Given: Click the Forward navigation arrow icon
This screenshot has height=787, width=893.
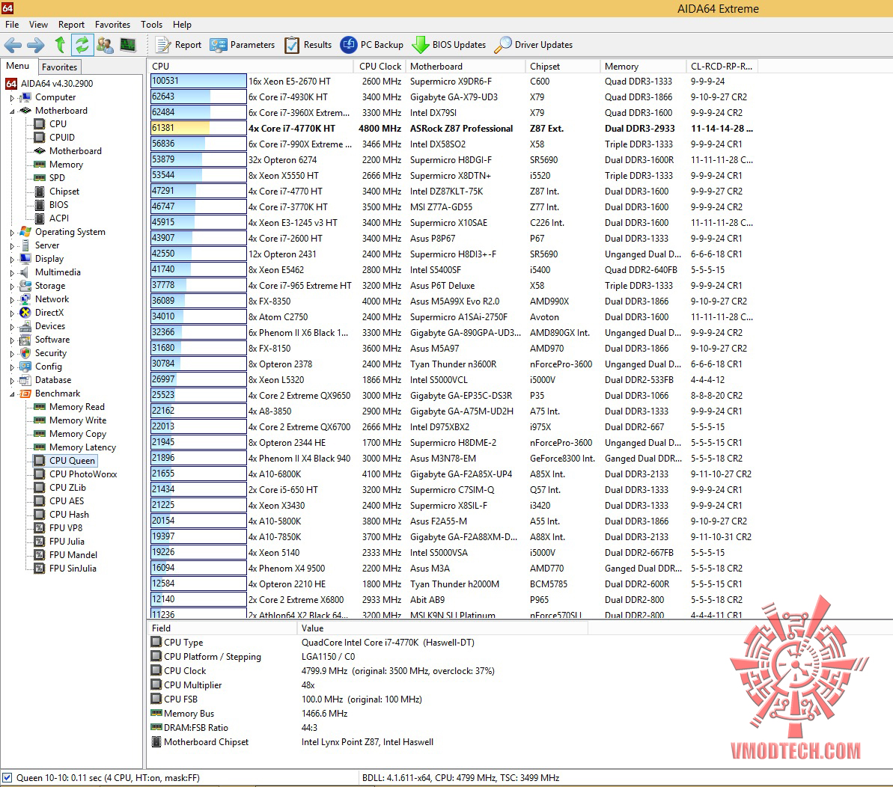Looking at the screenshot, I should [x=36, y=44].
